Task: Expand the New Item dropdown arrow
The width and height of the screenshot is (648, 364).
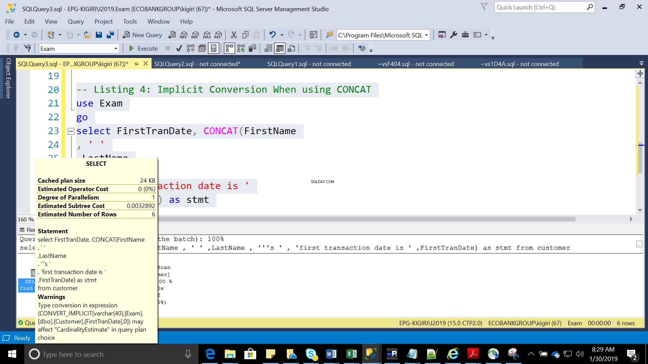Action: click(x=60, y=35)
